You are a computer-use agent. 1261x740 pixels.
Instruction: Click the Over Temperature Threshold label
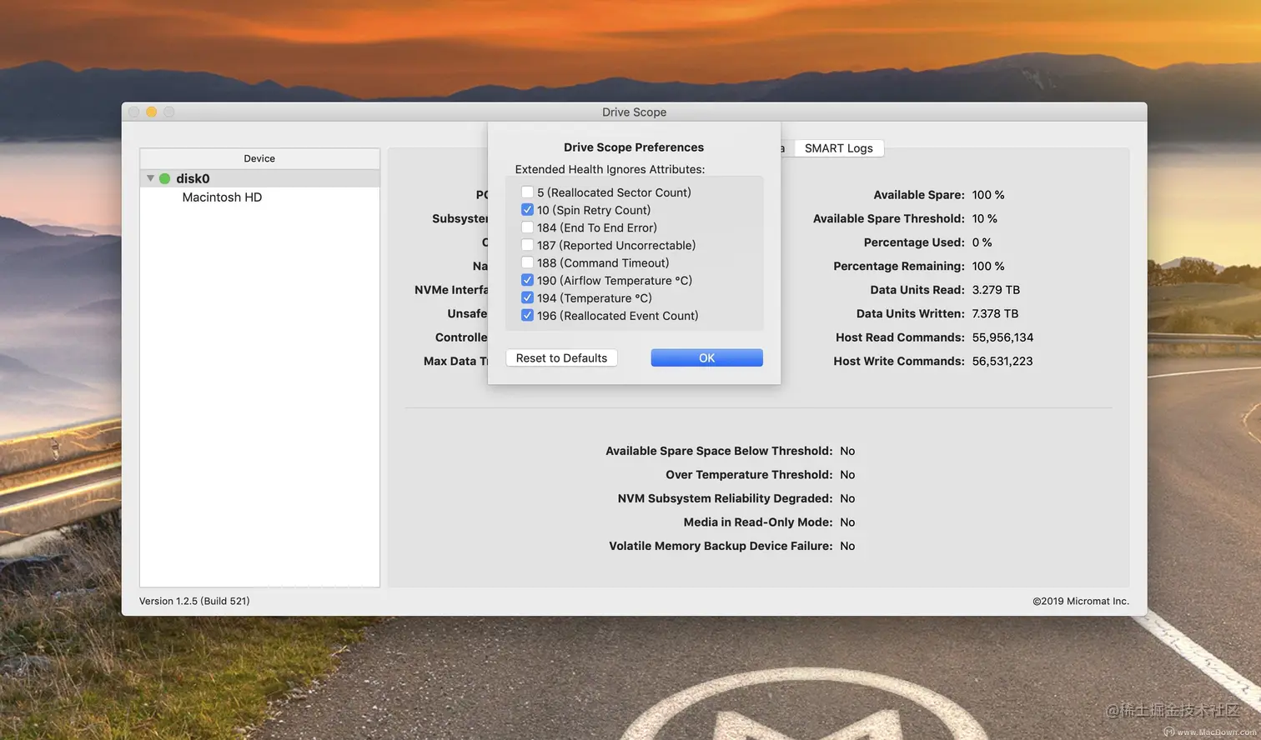[x=749, y=475]
